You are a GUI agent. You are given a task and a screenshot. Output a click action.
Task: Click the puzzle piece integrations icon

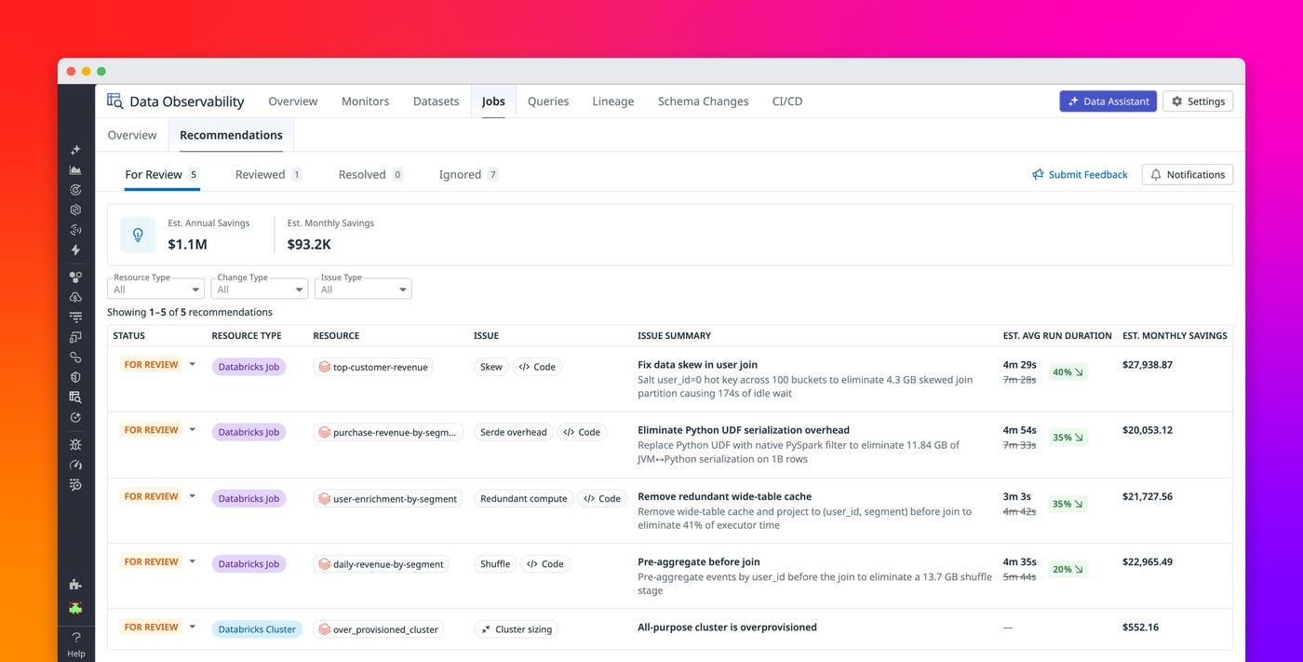[75, 585]
